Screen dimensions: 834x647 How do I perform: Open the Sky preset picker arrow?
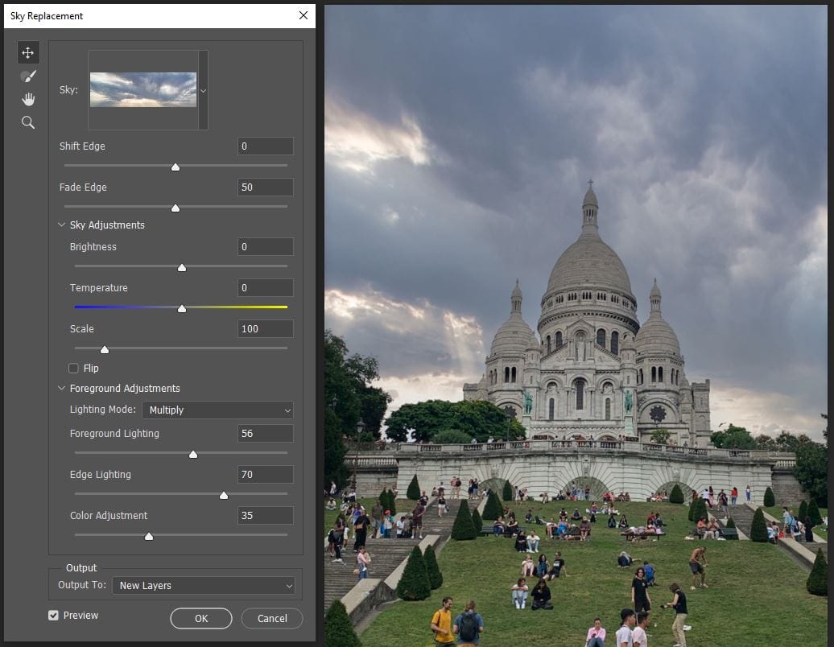[x=203, y=90]
